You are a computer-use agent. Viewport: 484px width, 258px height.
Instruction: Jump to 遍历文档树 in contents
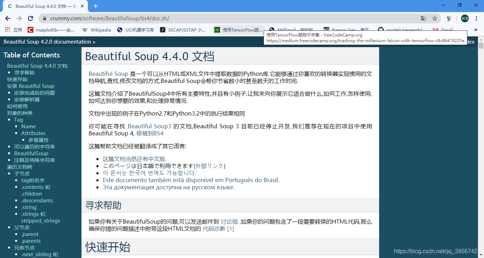(20, 167)
